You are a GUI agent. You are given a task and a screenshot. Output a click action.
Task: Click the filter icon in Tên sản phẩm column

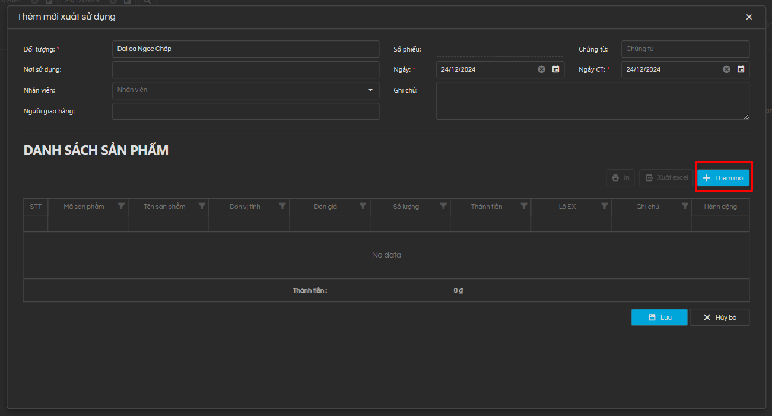(x=202, y=207)
